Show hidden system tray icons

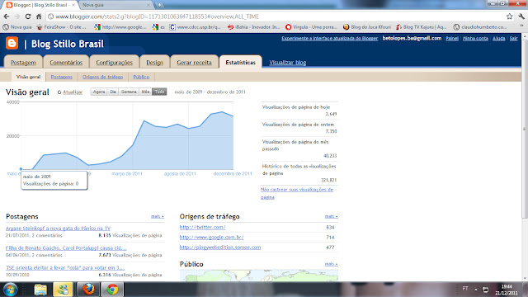(x=476, y=290)
